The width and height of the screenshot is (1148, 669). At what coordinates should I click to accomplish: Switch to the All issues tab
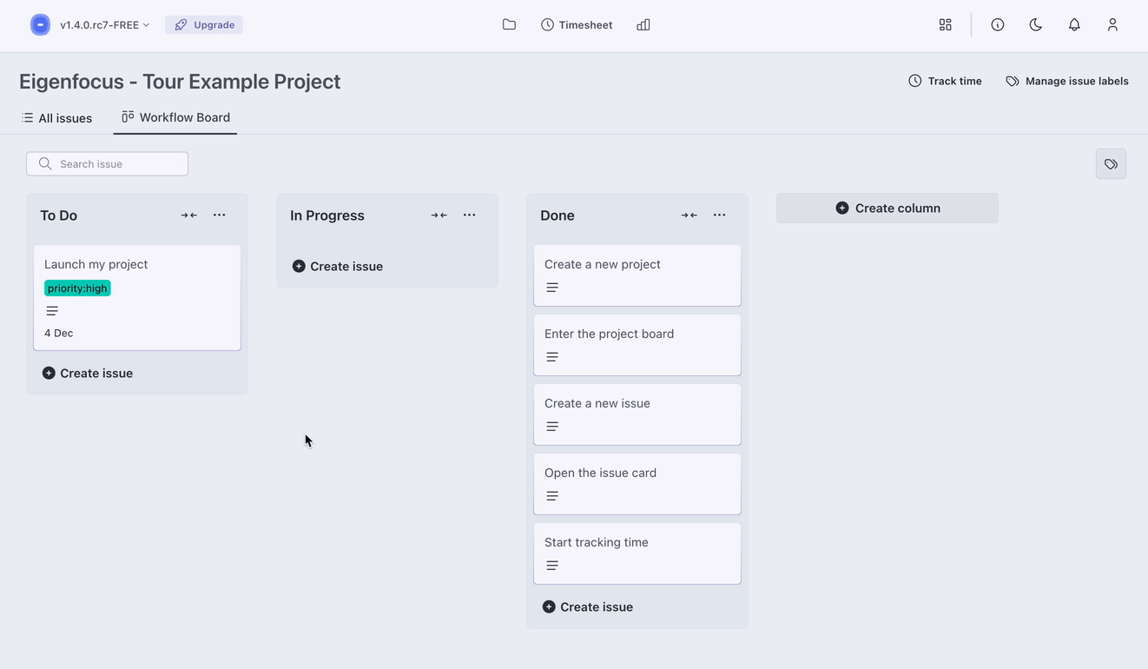(x=57, y=118)
